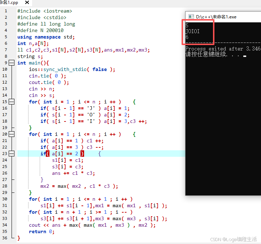This screenshot has height=244, width=261.
Task: Click 'using namespace std;' on line 5
Action: click(x=46, y=37)
